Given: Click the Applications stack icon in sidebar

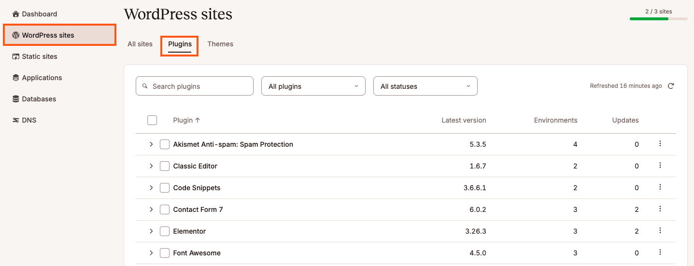Looking at the screenshot, I should pyautogui.click(x=15, y=78).
